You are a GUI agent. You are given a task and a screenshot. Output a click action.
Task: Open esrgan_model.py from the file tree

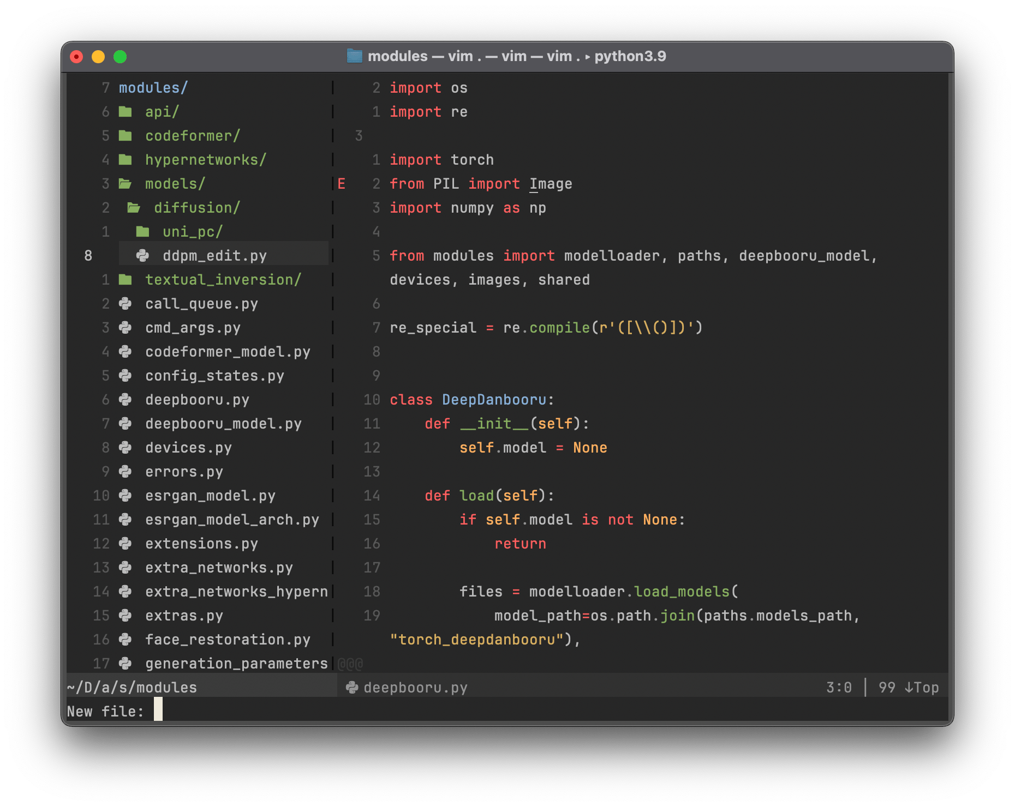point(210,496)
